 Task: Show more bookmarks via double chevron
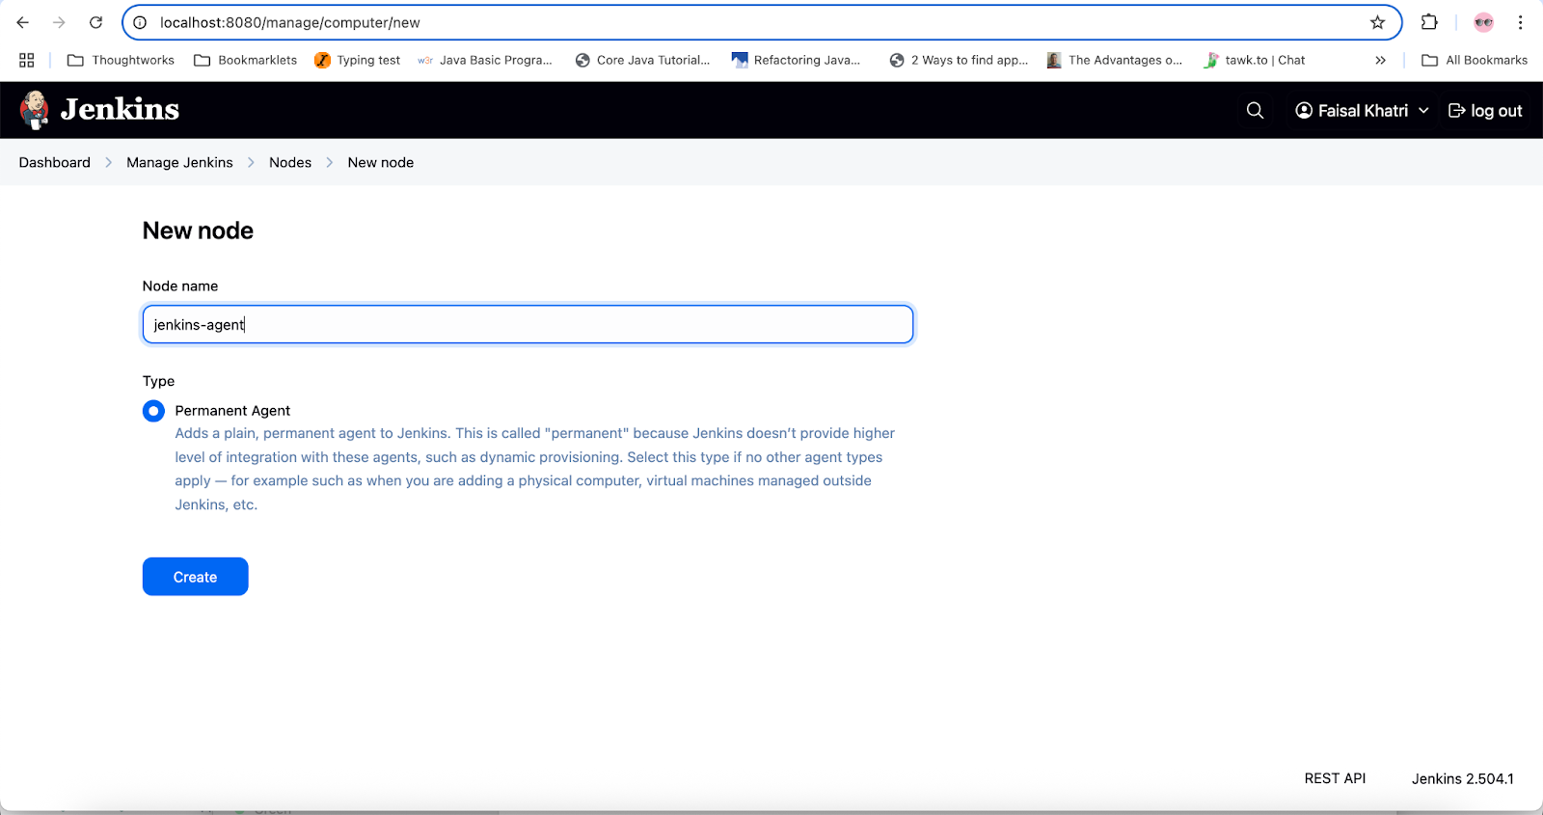[1380, 60]
